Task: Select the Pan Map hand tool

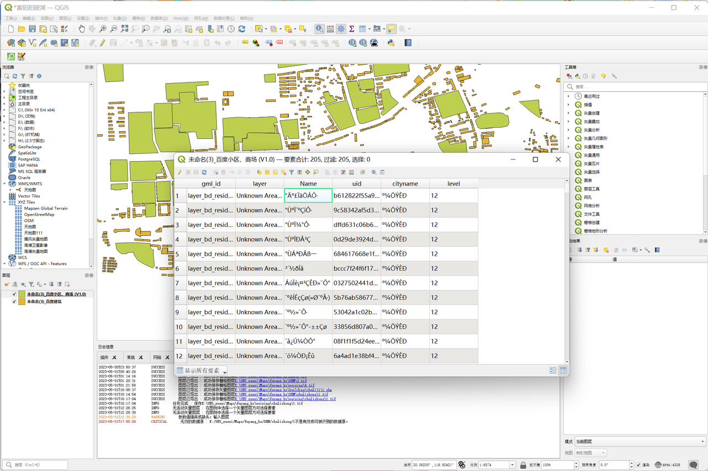Action: point(82,29)
